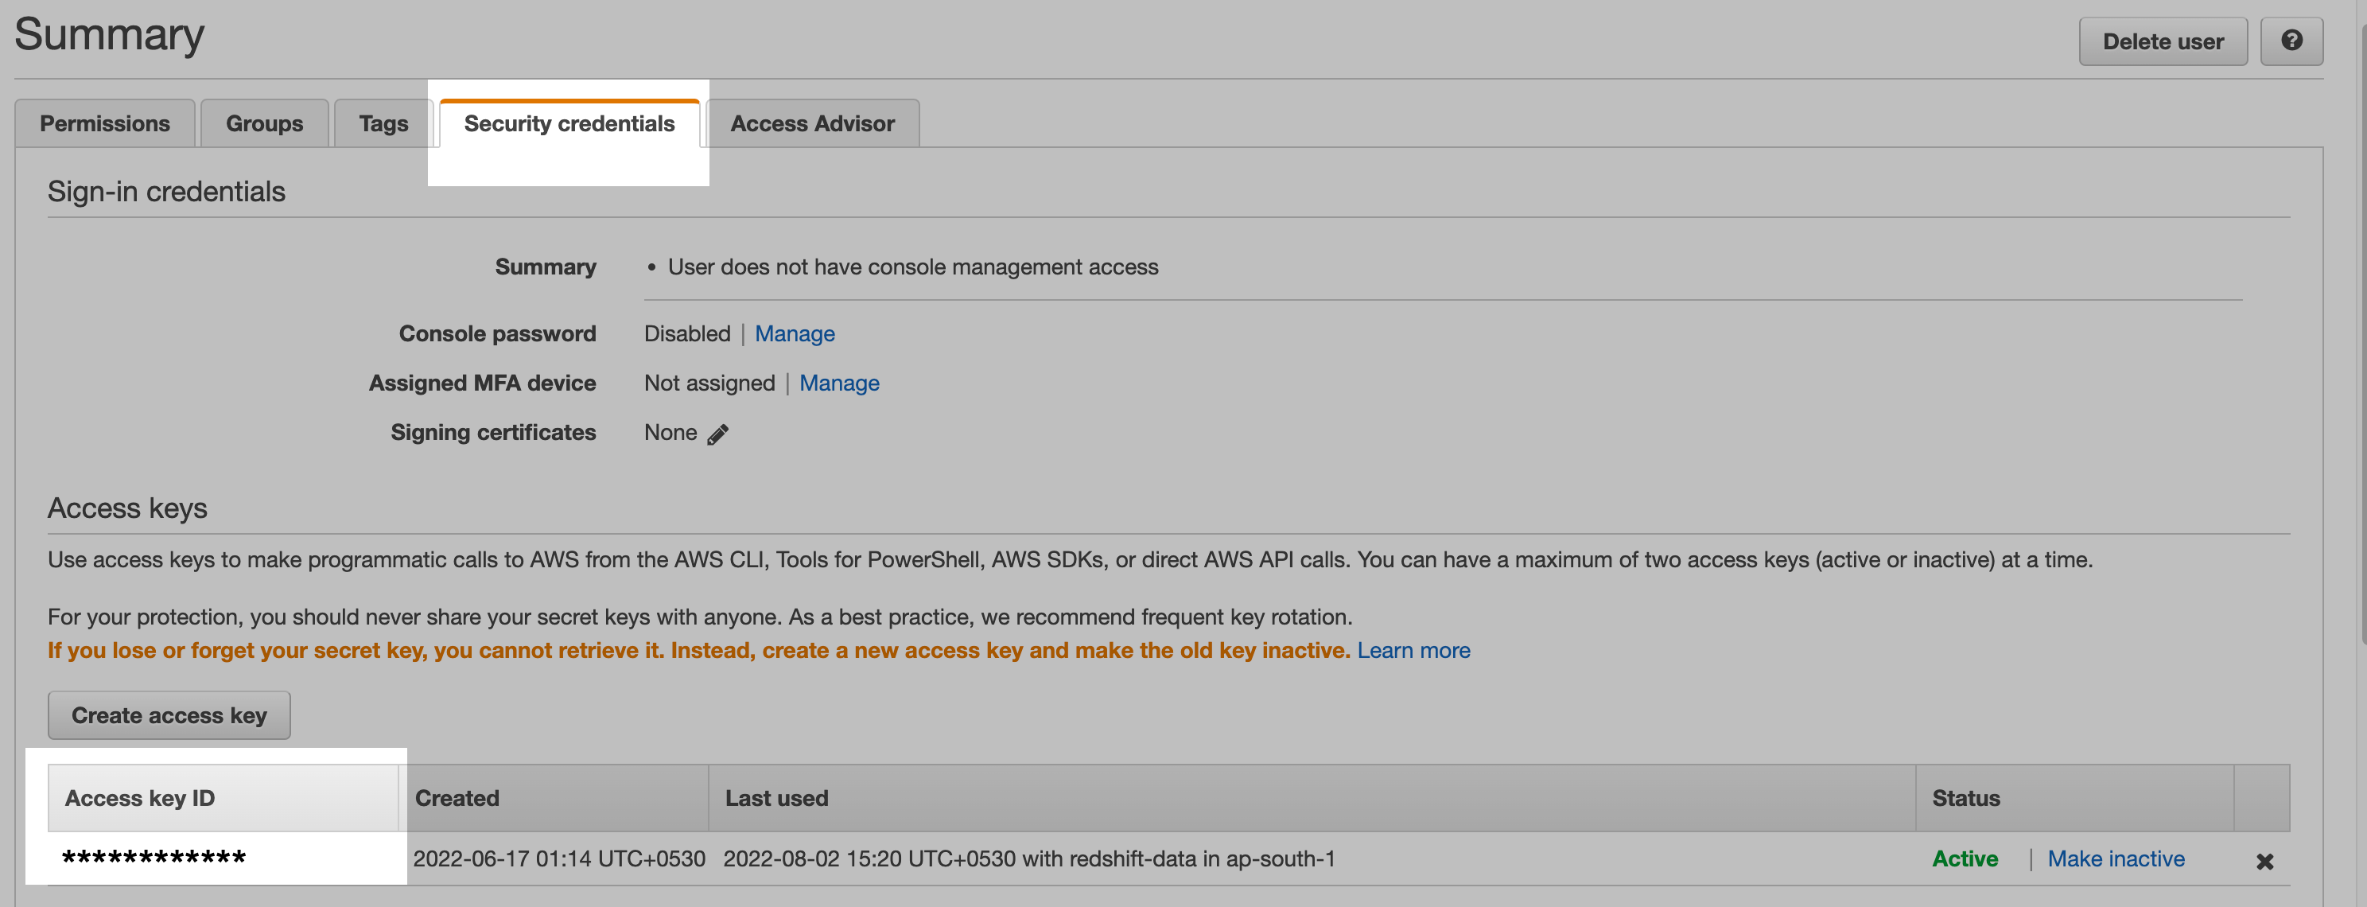Manage the assigned MFA device
This screenshot has height=907, width=2367.
tap(839, 383)
